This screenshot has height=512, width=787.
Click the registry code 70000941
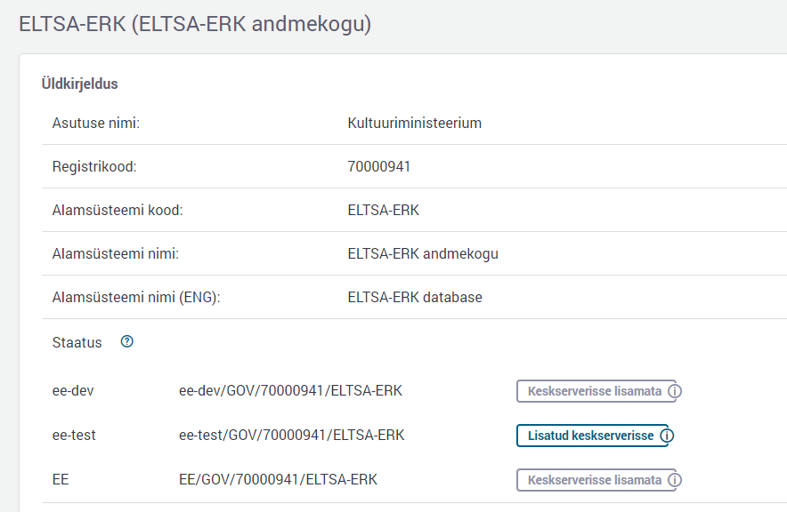379,166
